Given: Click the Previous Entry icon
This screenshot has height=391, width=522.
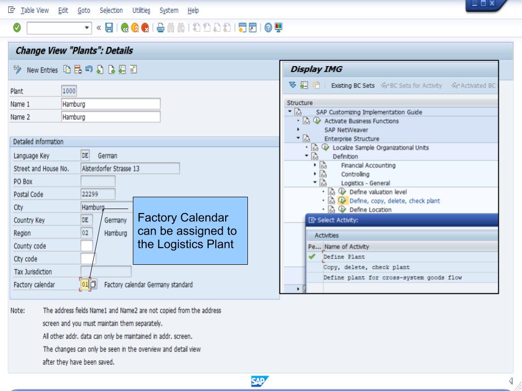Looking at the screenshot, I should point(100,70).
